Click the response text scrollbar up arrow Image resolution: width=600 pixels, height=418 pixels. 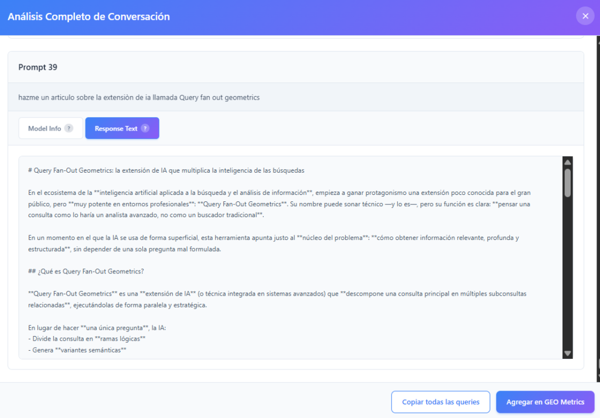pyautogui.click(x=567, y=162)
